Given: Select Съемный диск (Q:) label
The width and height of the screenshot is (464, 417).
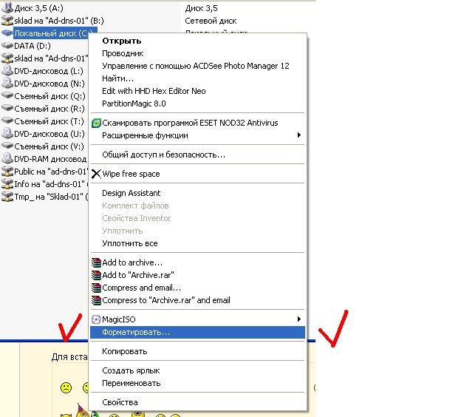Looking at the screenshot, I should coord(50,96).
